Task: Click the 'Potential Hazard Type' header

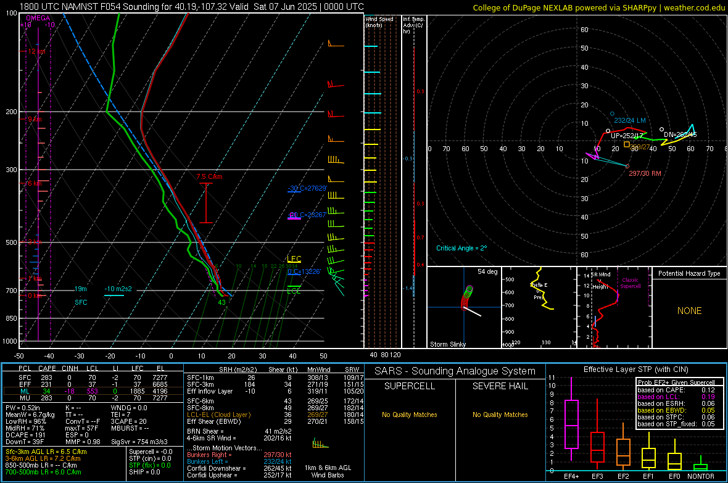Action: tap(689, 273)
